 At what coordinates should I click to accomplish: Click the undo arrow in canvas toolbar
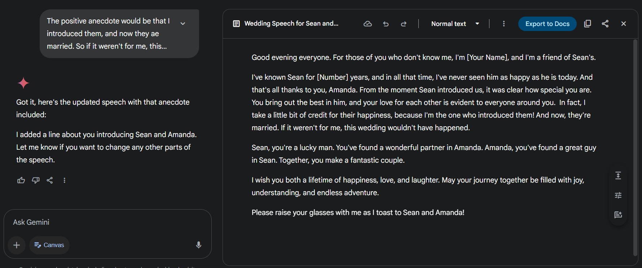tap(386, 24)
